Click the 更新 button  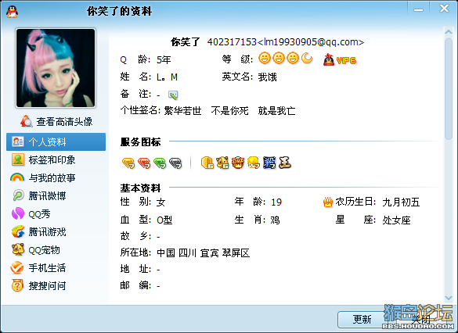point(362,319)
